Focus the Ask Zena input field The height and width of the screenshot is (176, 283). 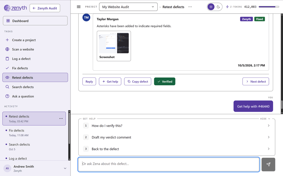[x=169, y=164]
